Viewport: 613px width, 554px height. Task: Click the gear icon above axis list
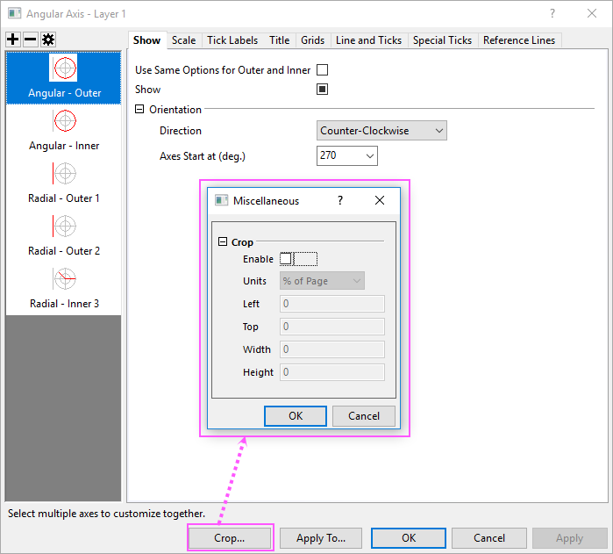tap(47, 40)
